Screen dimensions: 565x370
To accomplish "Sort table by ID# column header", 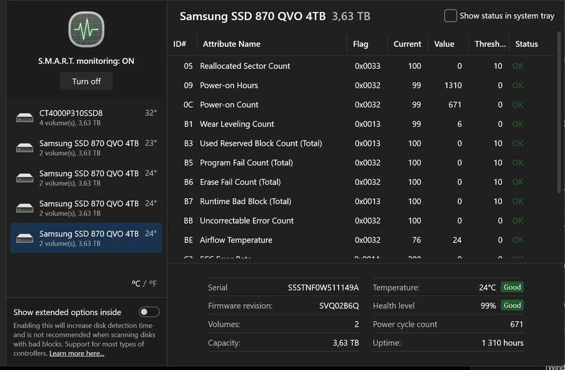I will pyautogui.click(x=180, y=44).
